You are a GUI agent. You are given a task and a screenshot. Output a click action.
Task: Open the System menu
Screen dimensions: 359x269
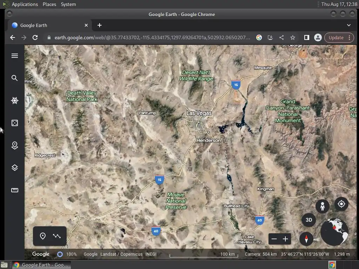68,4
